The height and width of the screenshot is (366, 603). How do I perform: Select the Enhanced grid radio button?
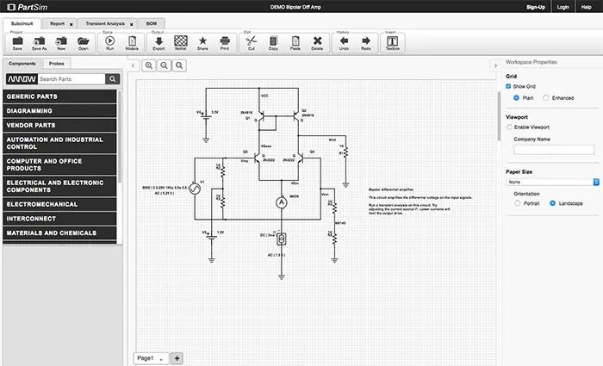click(x=544, y=97)
